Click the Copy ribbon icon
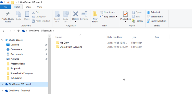The width and height of the screenshot is (192, 94). (x=19, y=14)
